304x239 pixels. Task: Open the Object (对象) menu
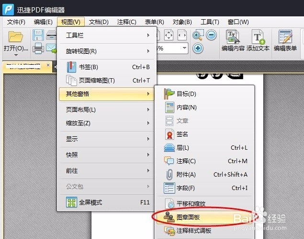[182, 22]
